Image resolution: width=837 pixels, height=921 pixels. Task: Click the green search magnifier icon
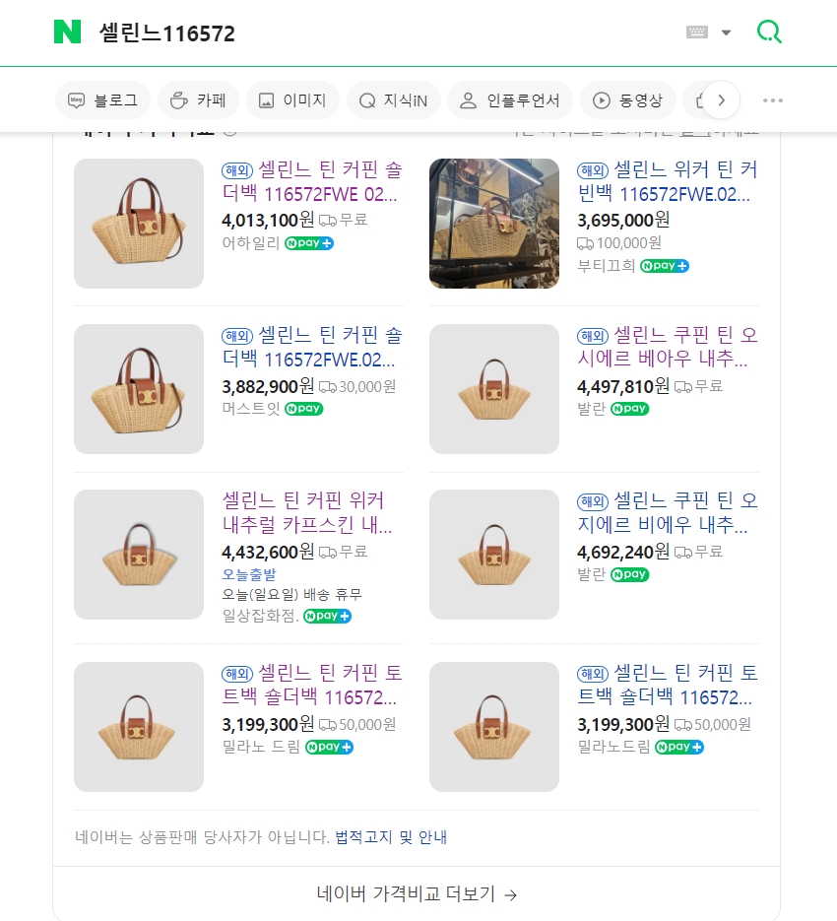pyautogui.click(x=768, y=33)
